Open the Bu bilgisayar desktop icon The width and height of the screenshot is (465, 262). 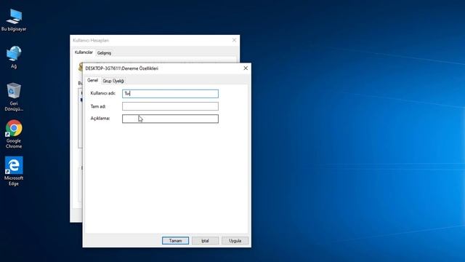coord(14,20)
